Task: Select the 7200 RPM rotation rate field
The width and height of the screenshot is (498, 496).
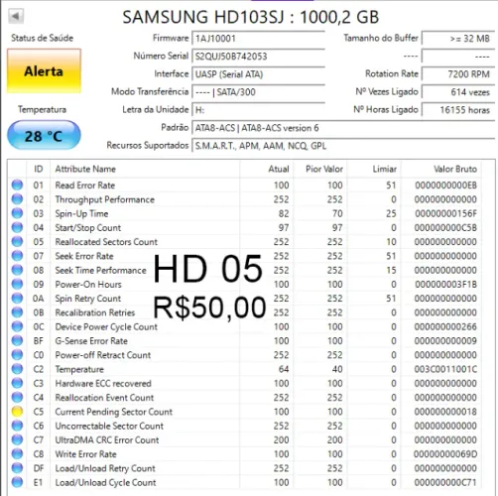Action: point(458,74)
